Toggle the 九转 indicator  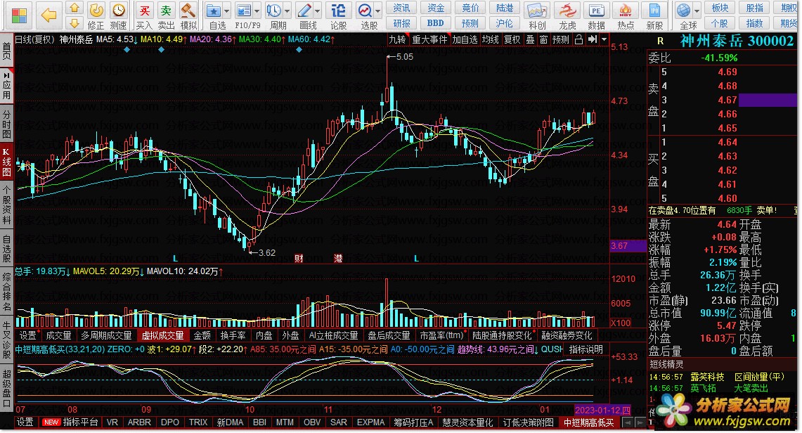point(397,39)
